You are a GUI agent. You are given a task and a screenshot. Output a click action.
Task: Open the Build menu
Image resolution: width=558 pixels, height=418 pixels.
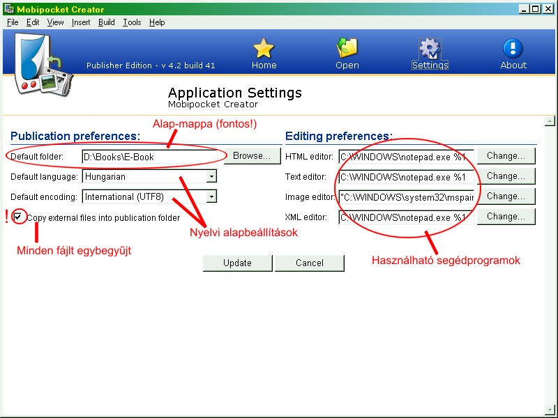107,22
